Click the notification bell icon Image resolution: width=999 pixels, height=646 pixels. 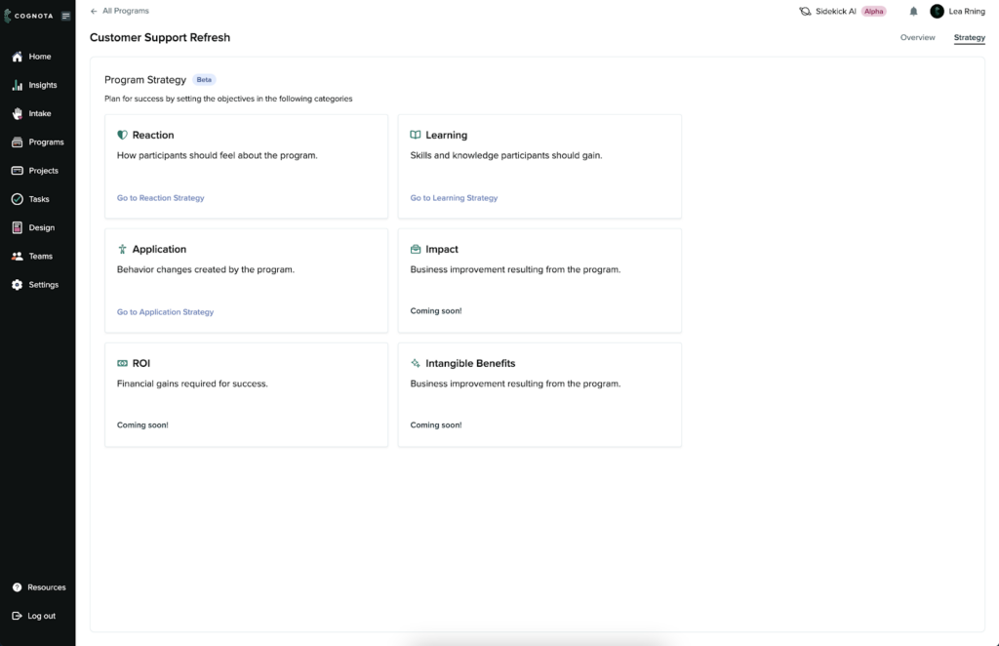(913, 12)
